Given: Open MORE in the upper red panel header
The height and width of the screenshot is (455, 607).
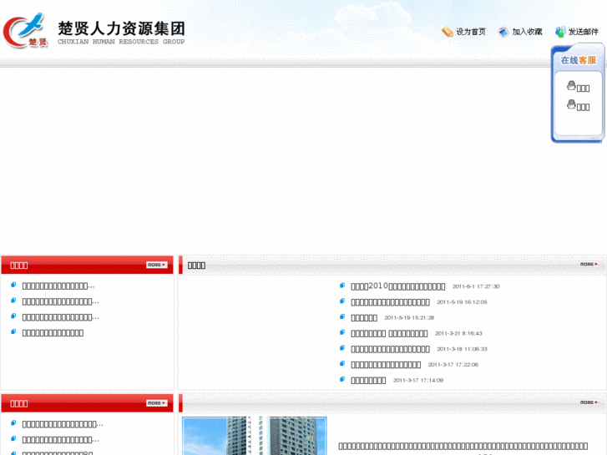Looking at the screenshot, I should coord(157,265).
